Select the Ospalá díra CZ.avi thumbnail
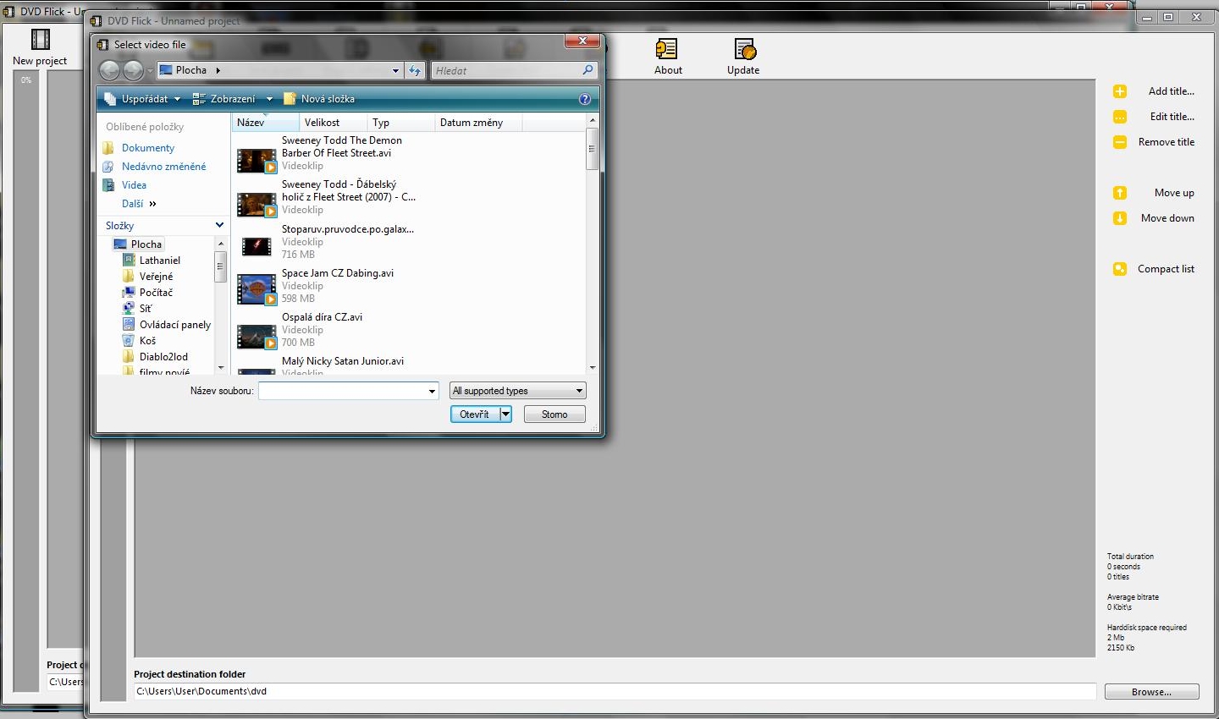 point(256,337)
